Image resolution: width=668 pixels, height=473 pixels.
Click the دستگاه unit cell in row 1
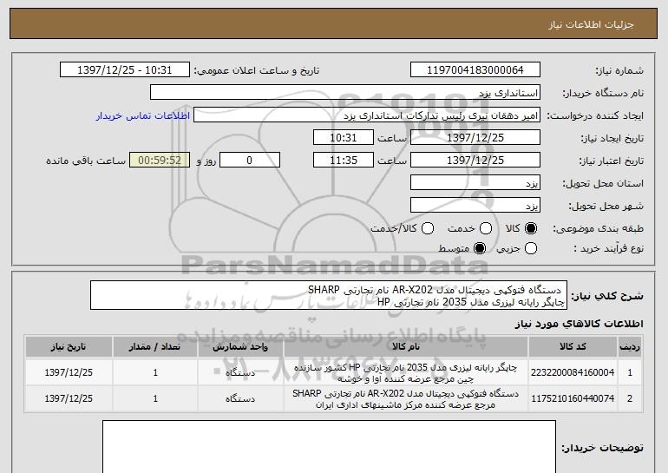pyautogui.click(x=240, y=372)
